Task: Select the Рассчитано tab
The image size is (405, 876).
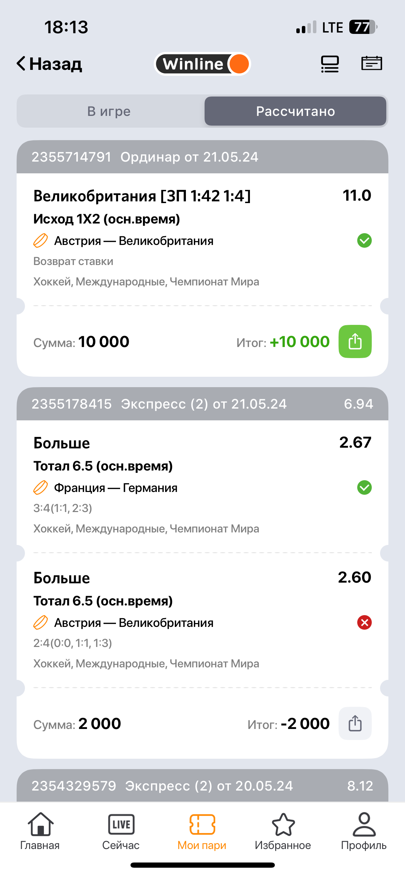Action: 295,111
